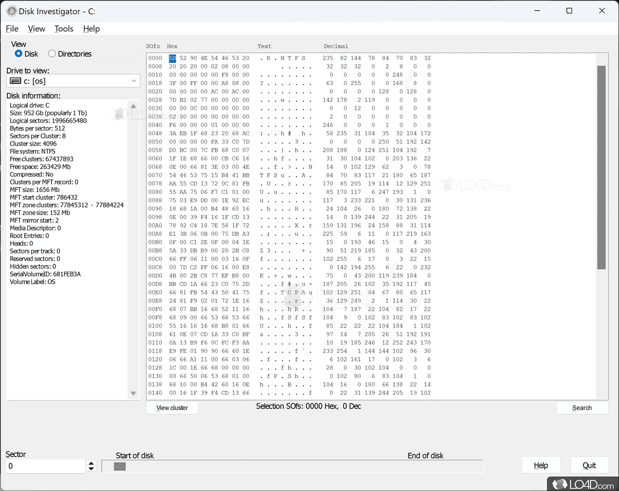Click the Sector spinner down arrow
The height and width of the screenshot is (491, 619).
[x=91, y=469]
